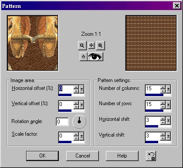Decrease Number of columns with down arrow
Viewport: 183px width, 168px height.
coord(163,91)
